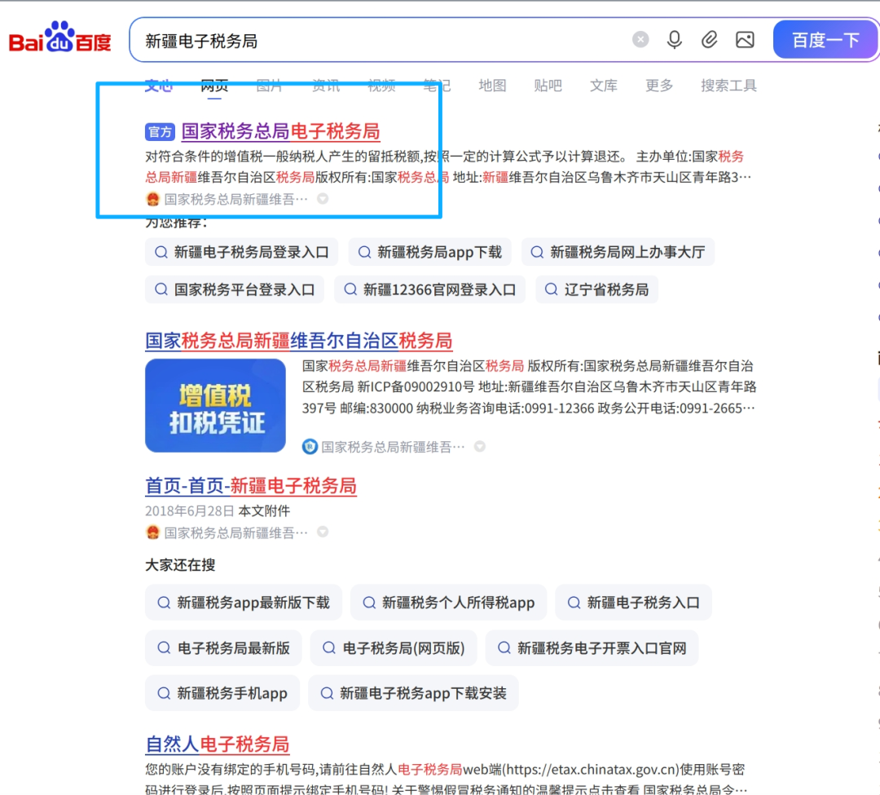Click the emblem icon under the first result
880x795 pixels.
[152, 199]
